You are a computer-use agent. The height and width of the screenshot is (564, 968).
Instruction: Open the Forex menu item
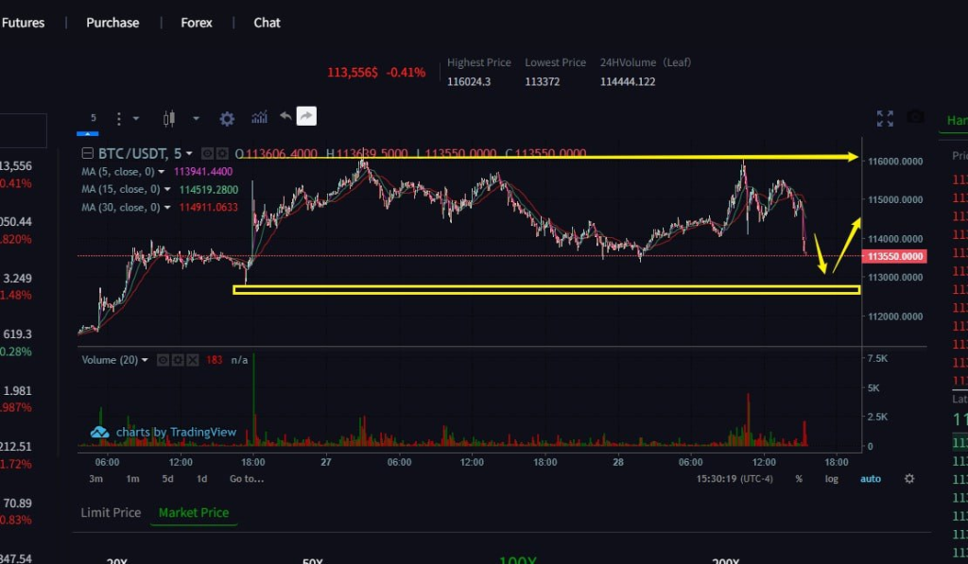(x=197, y=23)
